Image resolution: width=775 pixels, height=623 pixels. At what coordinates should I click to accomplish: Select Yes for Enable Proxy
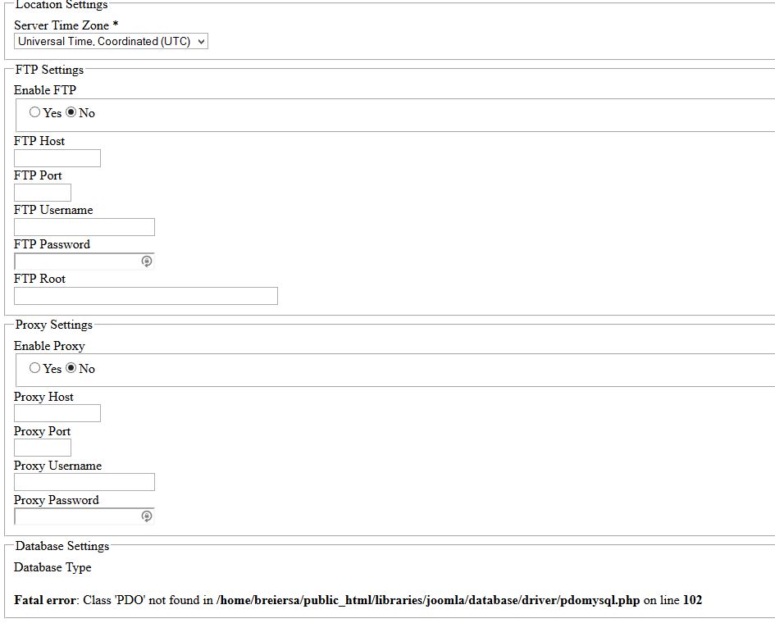pos(34,367)
